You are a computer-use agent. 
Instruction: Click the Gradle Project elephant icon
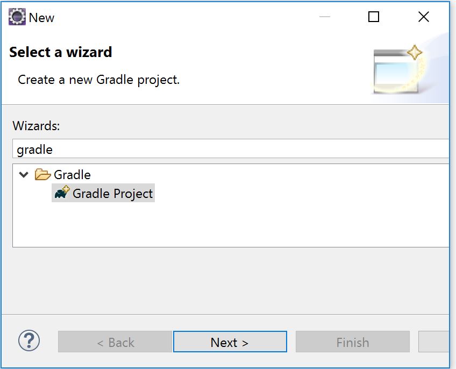pyautogui.click(x=62, y=193)
